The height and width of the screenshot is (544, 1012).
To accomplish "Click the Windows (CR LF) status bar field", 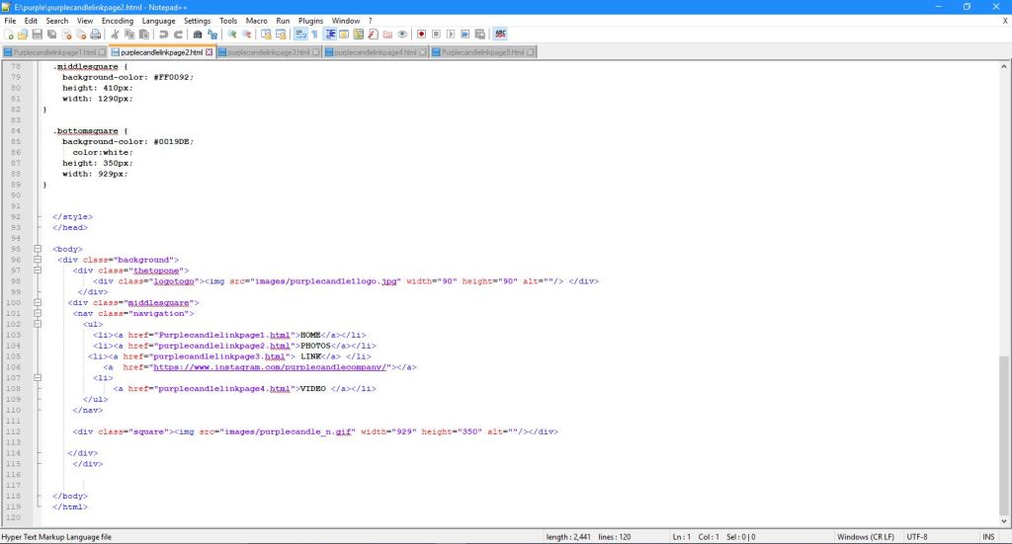I will (866, 537).
